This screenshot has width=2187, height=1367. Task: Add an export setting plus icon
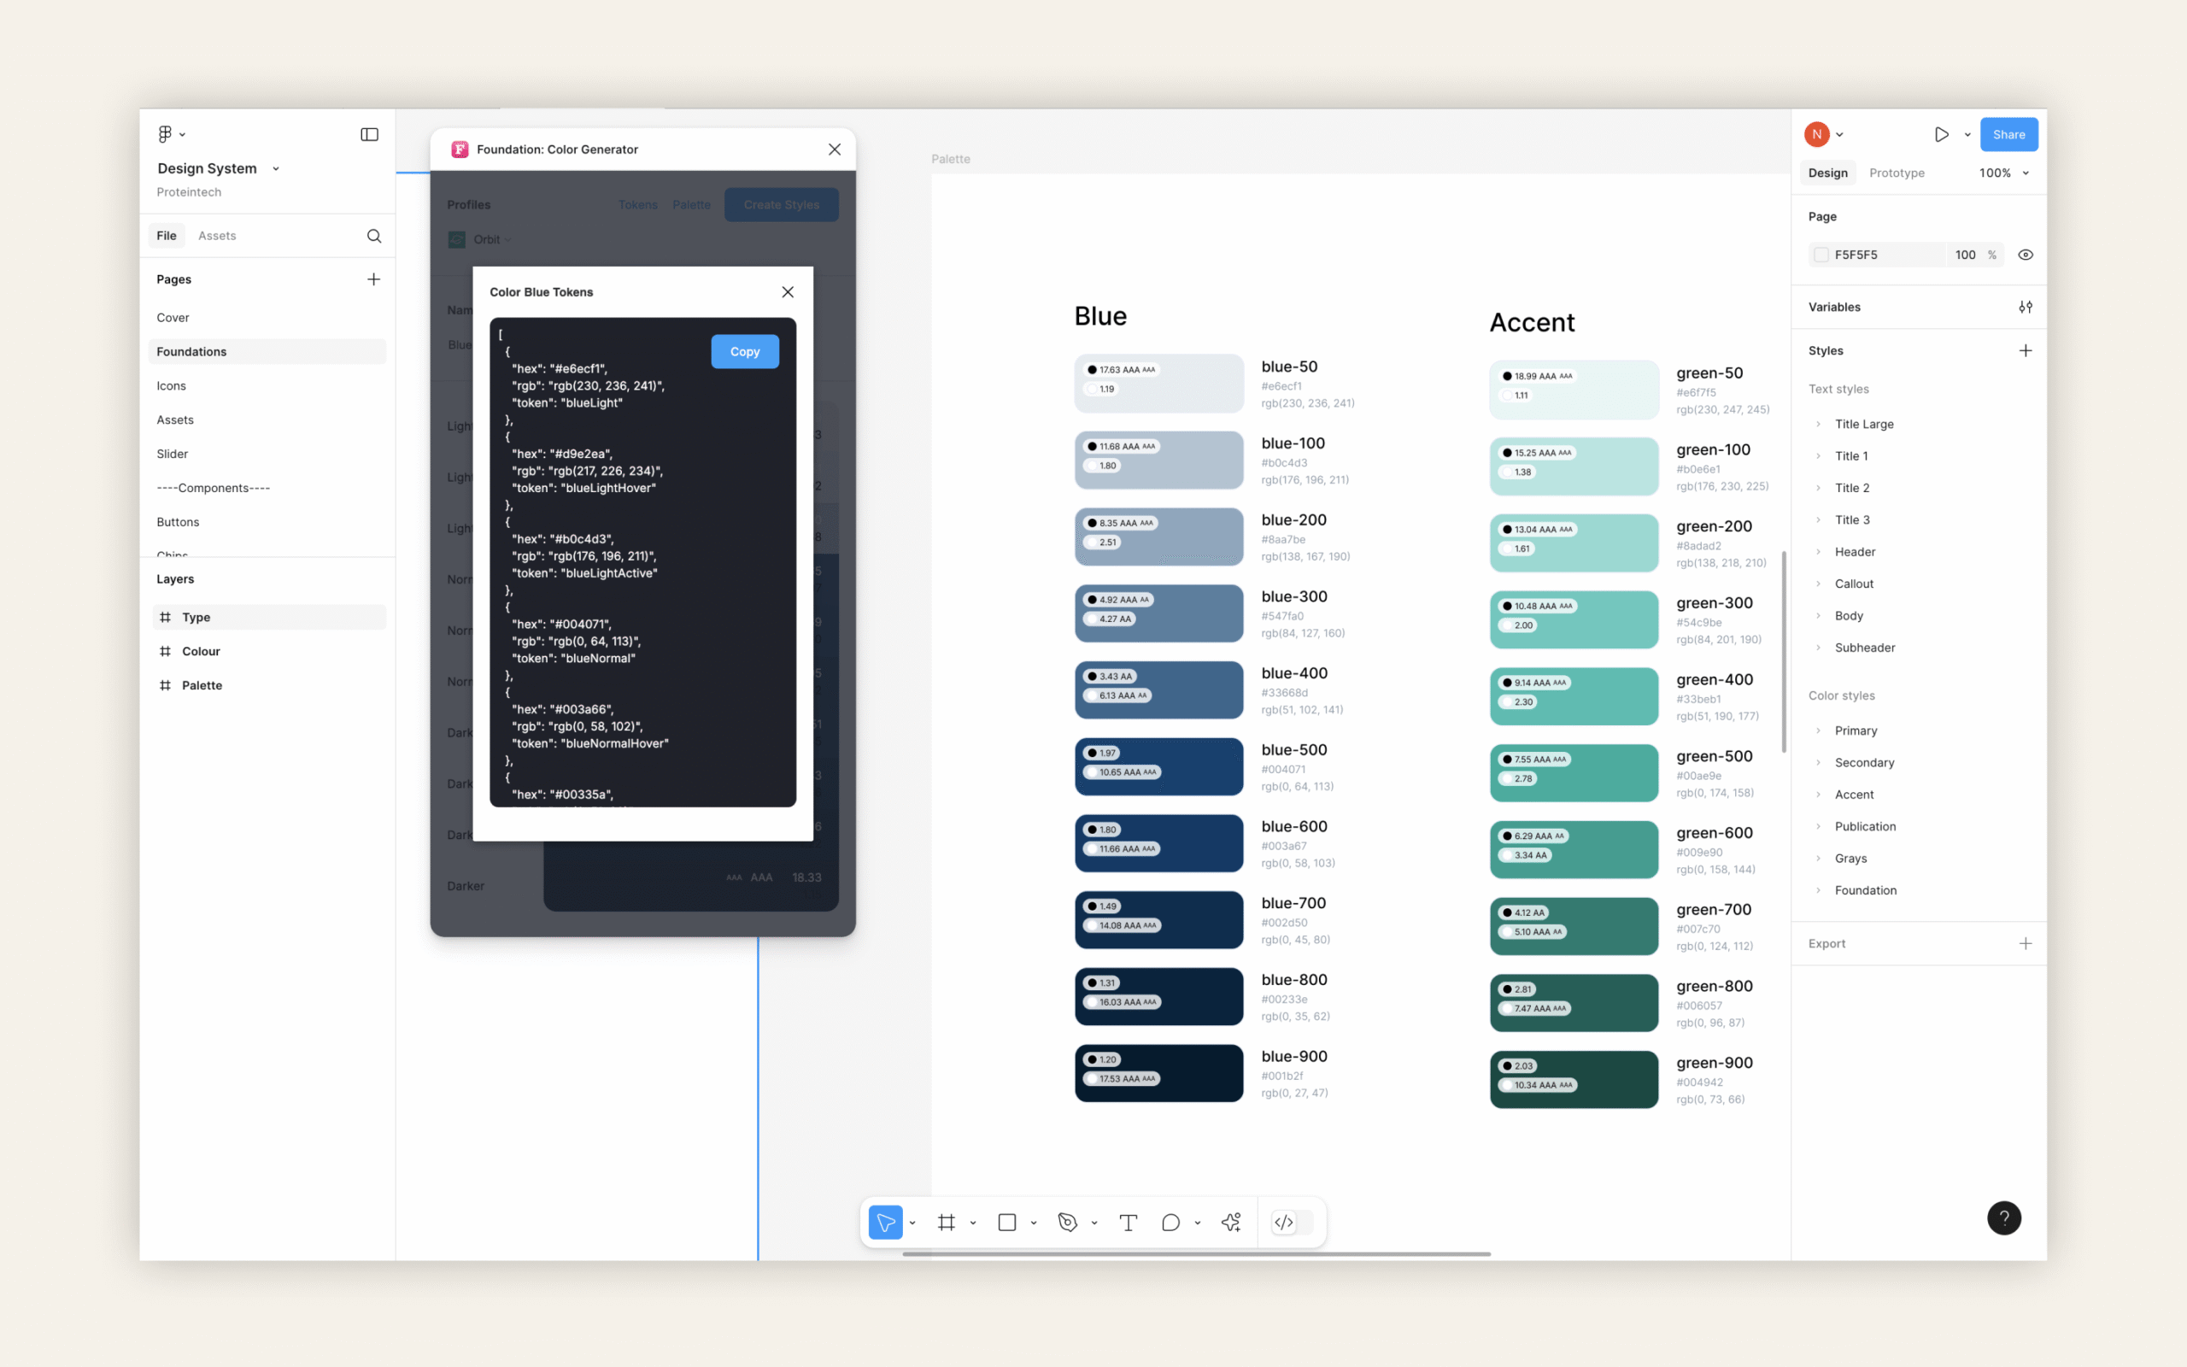pyautogui.click(x=2026, y=944)
